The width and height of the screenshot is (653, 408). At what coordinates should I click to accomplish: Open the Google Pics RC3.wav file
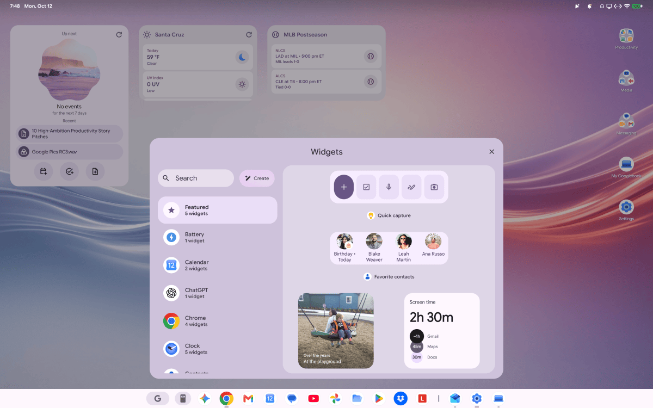point(70,152)
